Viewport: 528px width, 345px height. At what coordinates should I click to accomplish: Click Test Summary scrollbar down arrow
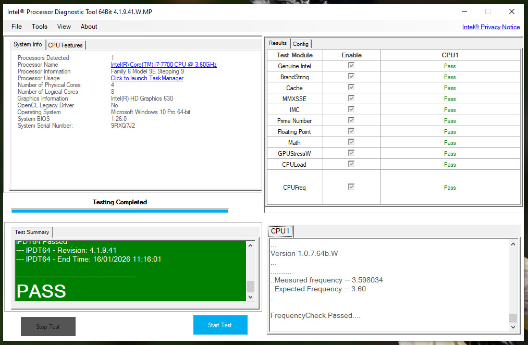click(250, 297)
